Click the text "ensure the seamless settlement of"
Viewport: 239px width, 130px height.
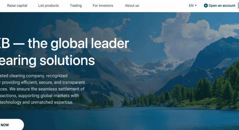point(50,89)
